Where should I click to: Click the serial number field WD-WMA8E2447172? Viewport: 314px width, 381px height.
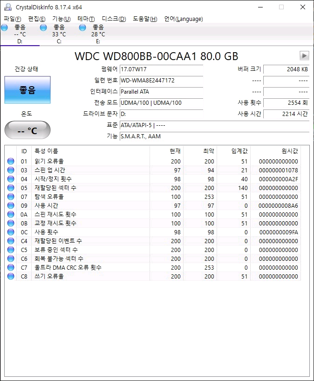(x=161, y=81)
